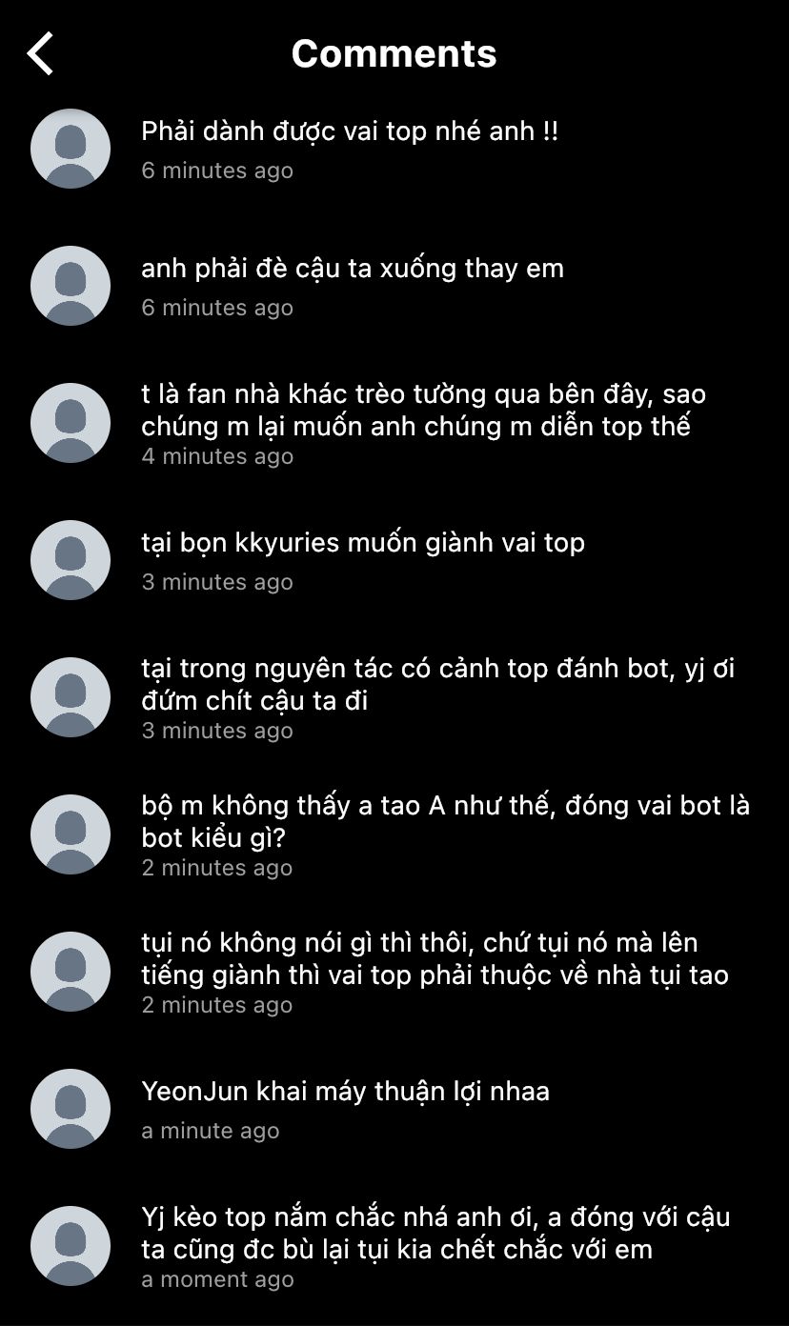
Task: Open comment starting 'bộ m không thấy a tao'
Action: (445, 822)
